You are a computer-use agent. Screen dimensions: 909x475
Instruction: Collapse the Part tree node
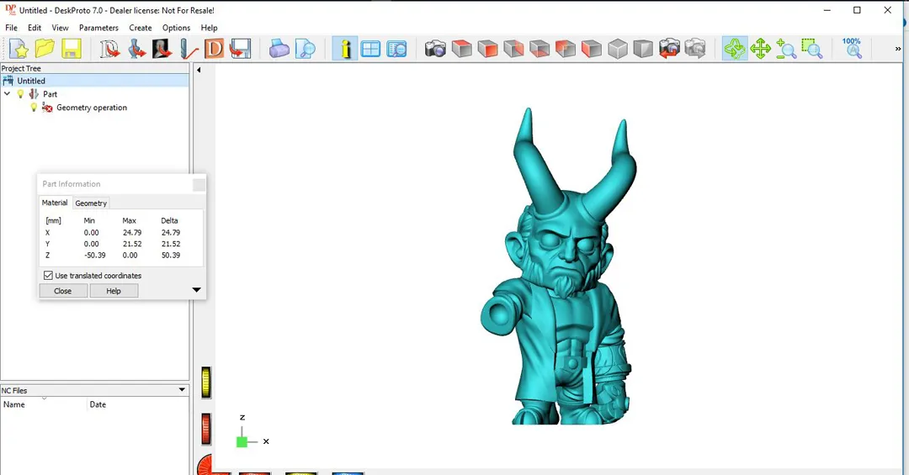[x=7, y=94]
